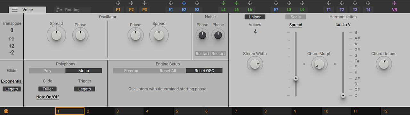Viewport: 410px width, 115px height.
Task: Select snapshot slot 5 in the bottom bar
Action: (188, 111)
